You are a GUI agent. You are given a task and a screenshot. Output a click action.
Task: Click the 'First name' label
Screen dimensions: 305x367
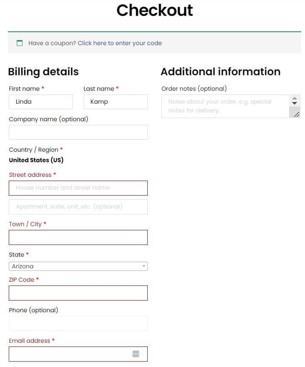(x=24, y=89)
